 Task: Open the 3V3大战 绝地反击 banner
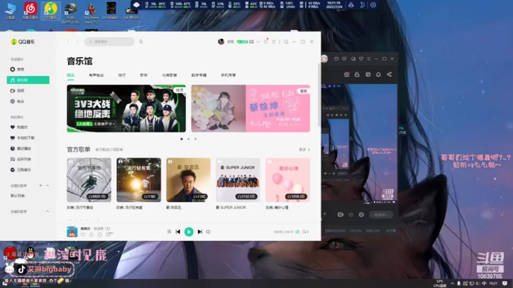coord(126,108)
